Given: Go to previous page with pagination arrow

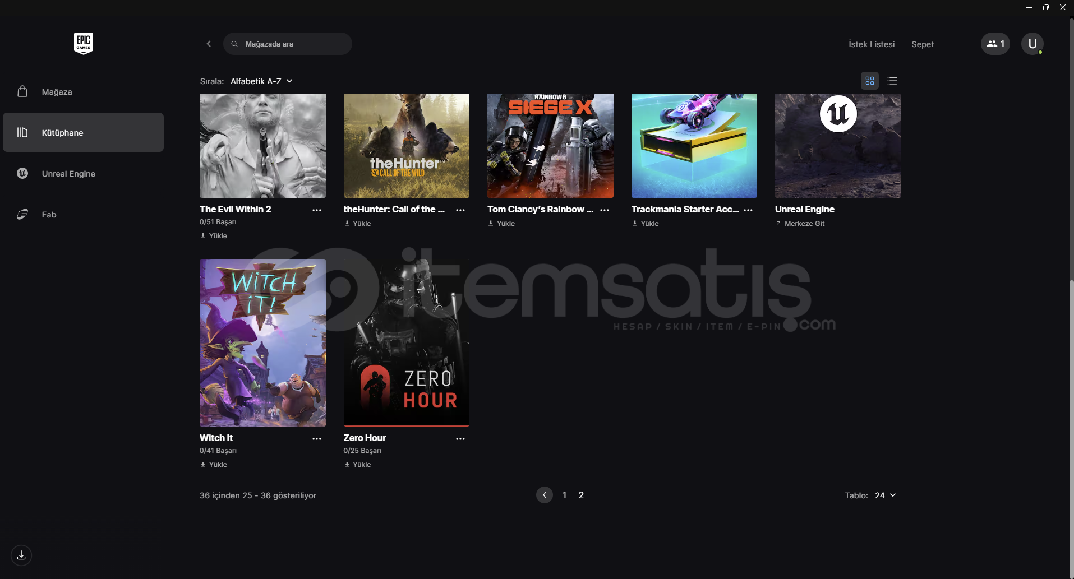Looking at the screenshot, I should [545, 495].
